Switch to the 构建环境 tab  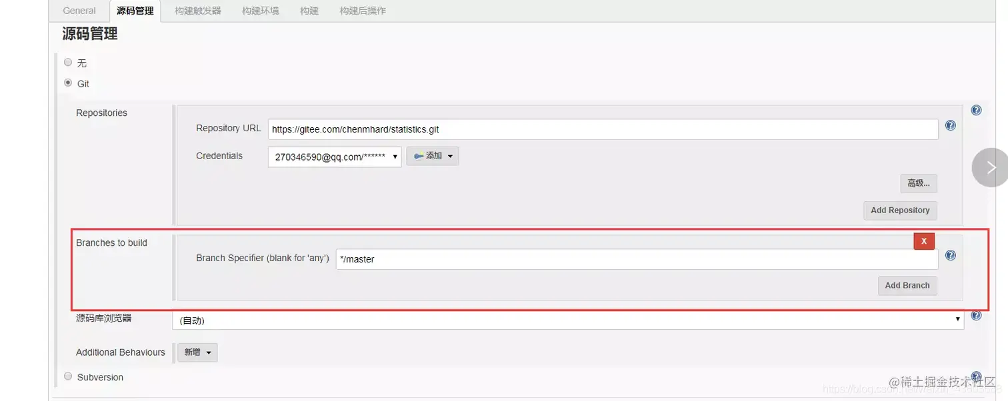261,11
